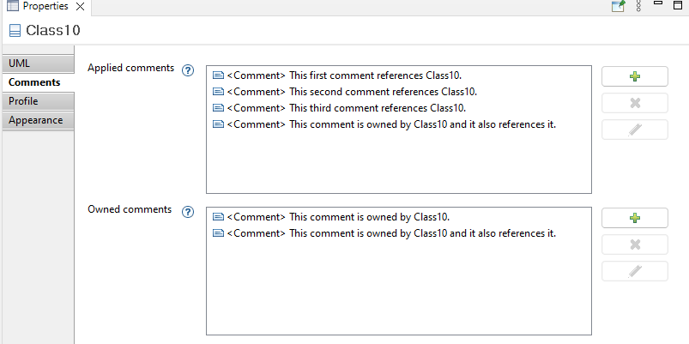Maximize the Properties view panel
The image size is (689, 344).
click(678, 5)
